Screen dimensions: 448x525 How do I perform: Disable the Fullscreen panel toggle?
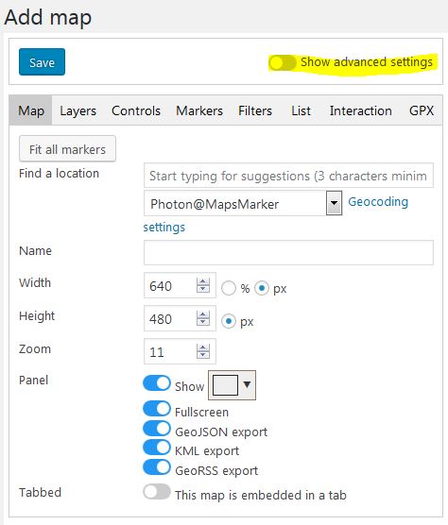coord(157,409)
